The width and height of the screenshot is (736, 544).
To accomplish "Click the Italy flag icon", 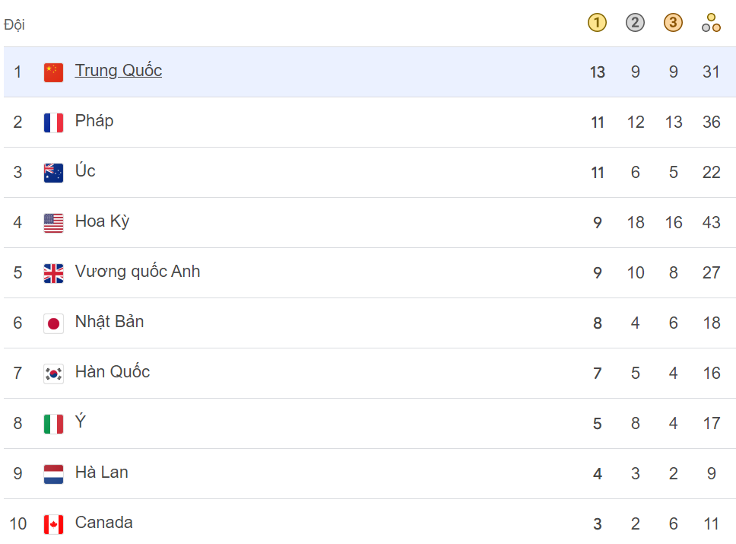I will (52, 422).
